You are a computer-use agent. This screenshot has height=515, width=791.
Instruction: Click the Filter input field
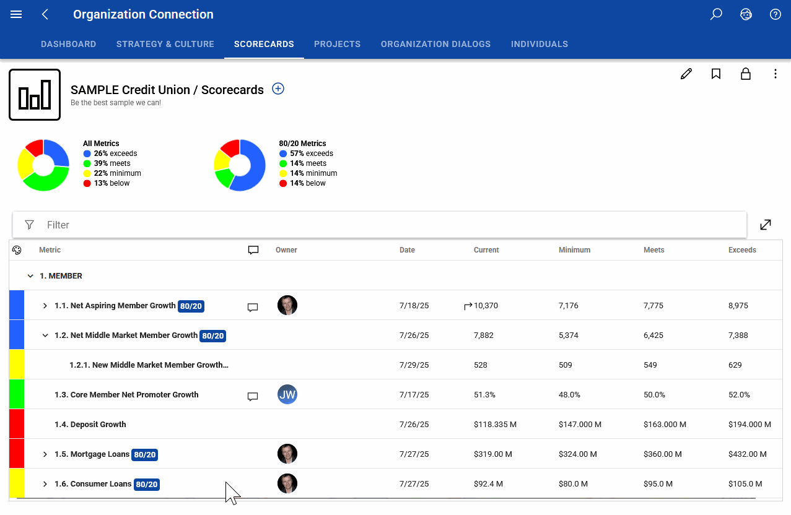(380, 225)
